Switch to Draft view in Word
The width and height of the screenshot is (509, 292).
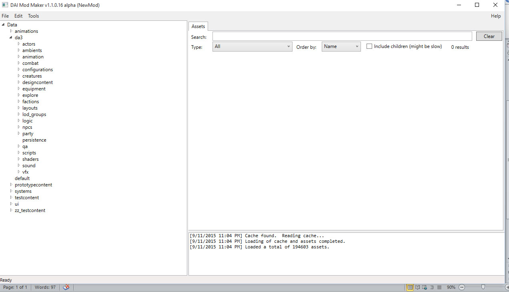pos(439,287)
